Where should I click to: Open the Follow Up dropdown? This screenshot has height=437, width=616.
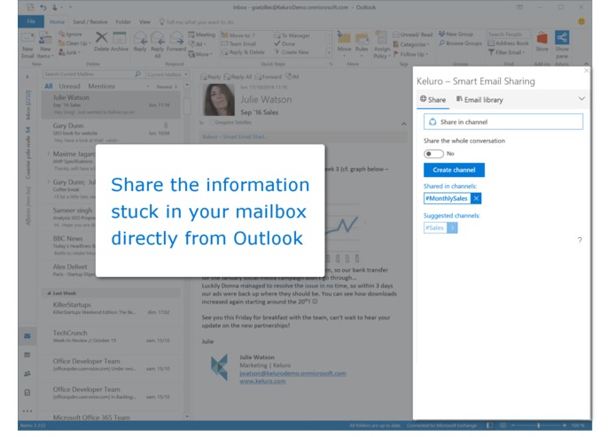click(x=410, y=54)
